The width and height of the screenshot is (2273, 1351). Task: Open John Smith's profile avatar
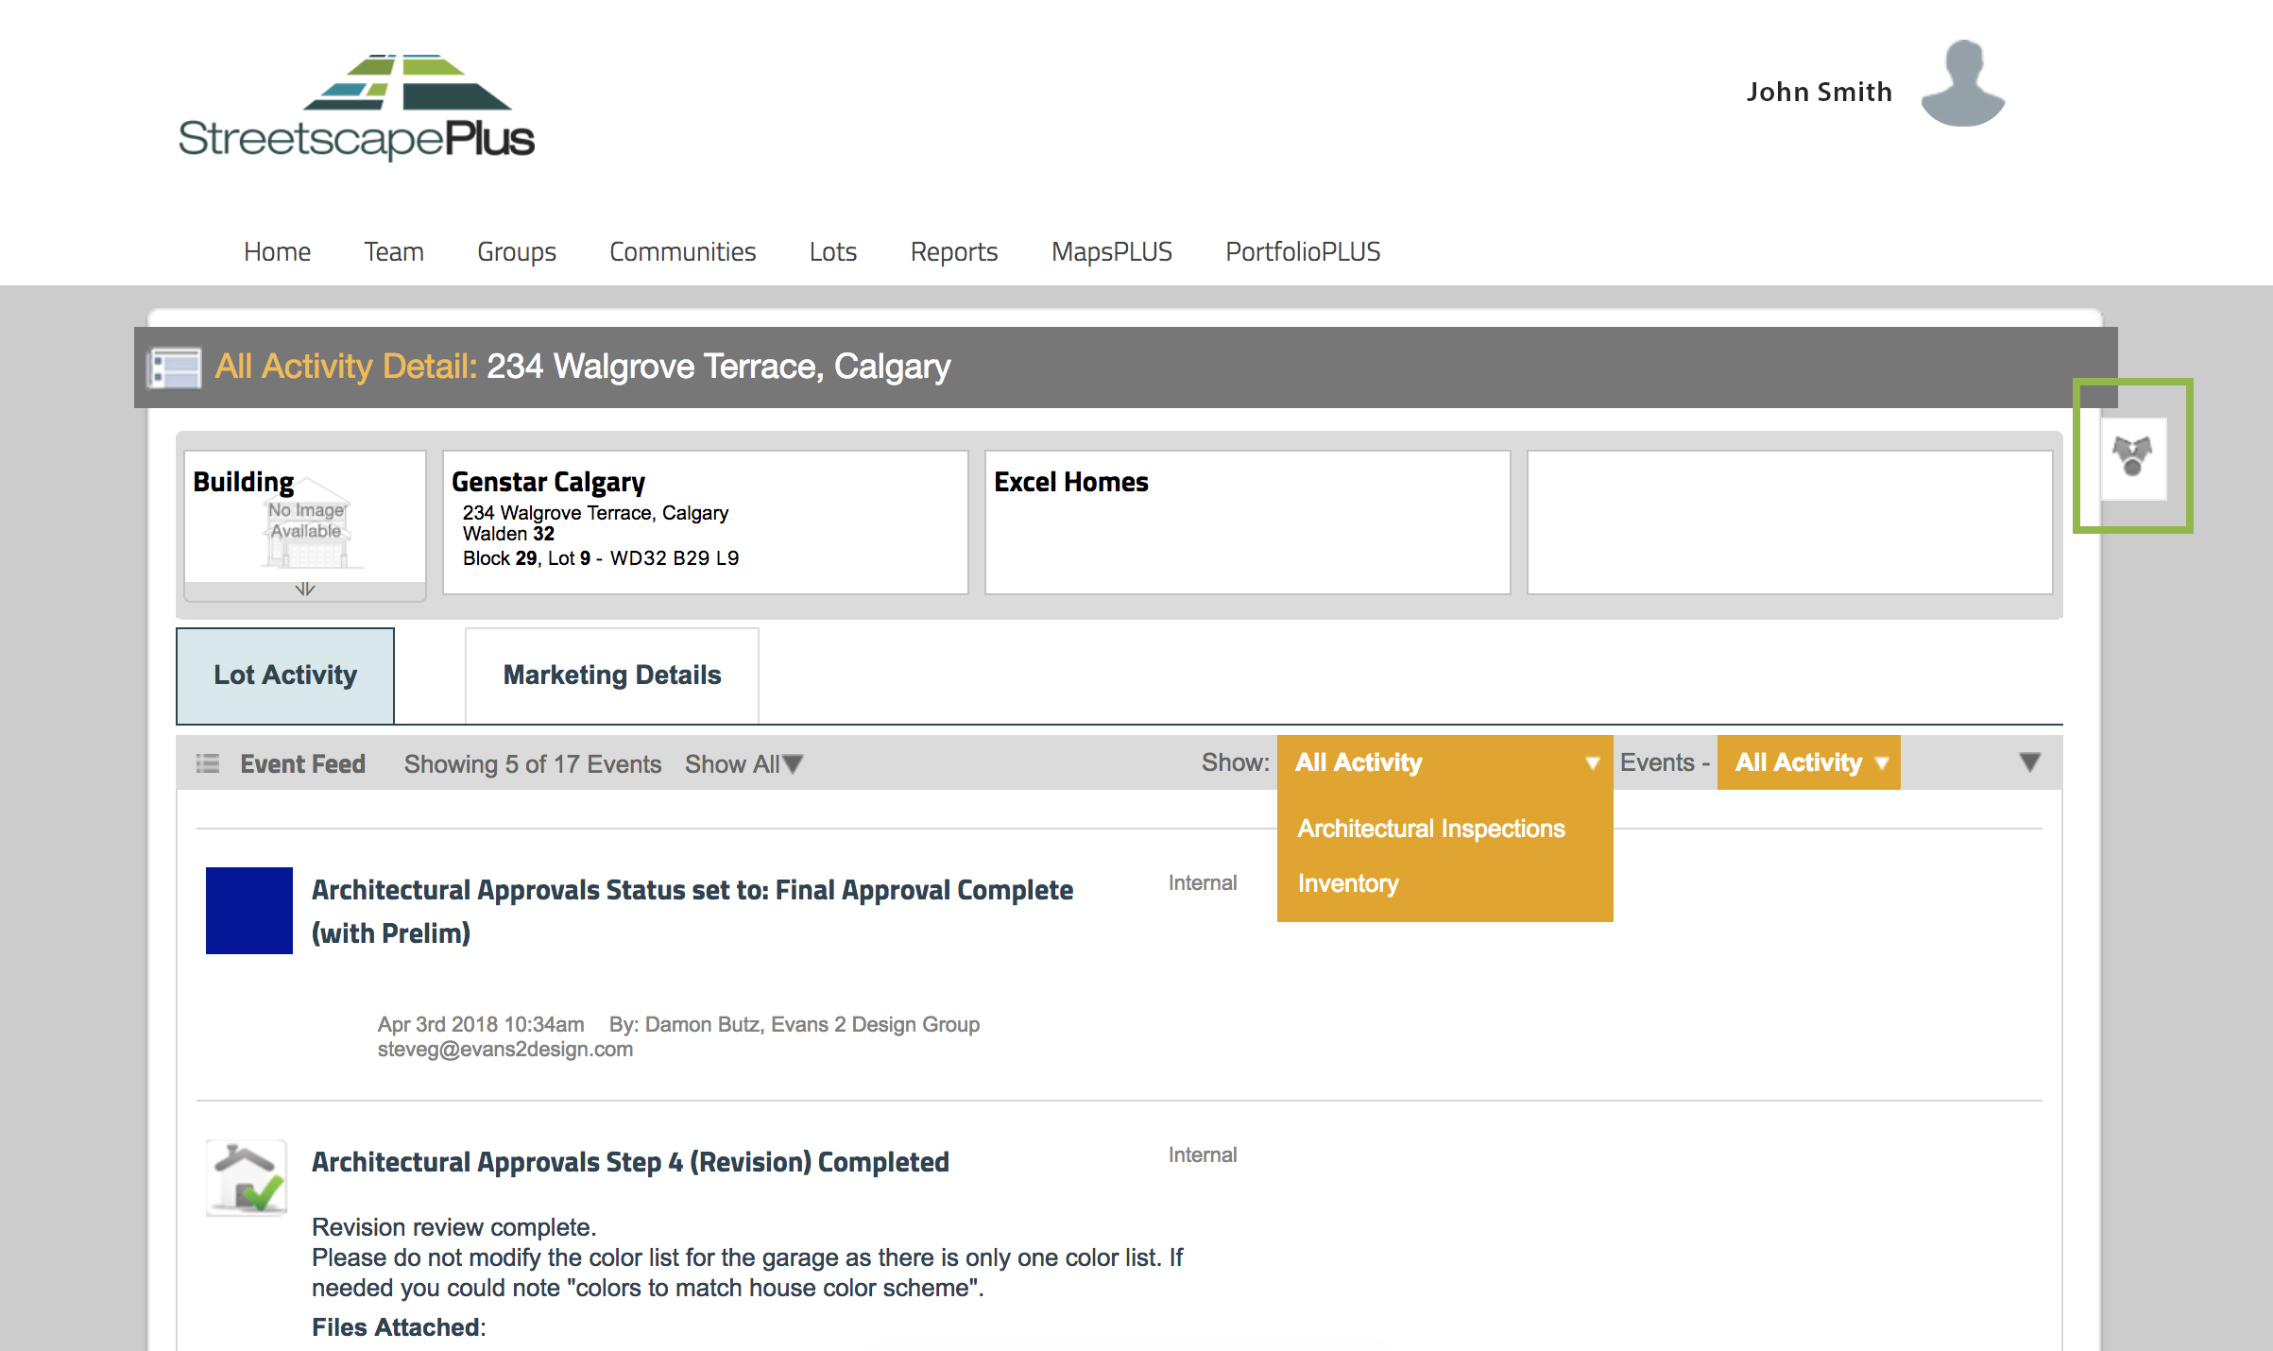tap(1962, 85)
